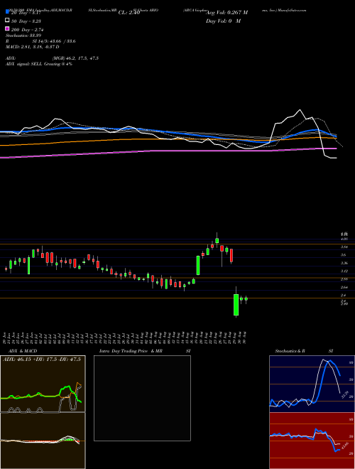
Task: Click the magenta 200 Day legend swatch
Action: (7, 28)
